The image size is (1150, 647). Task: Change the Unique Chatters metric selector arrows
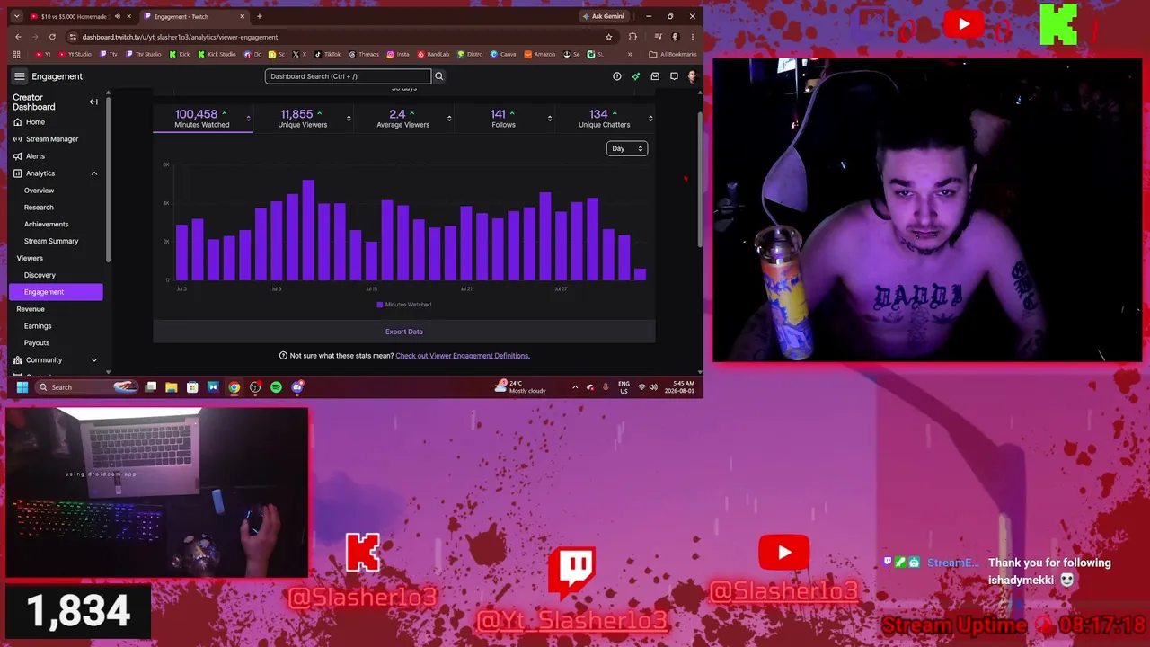(x=650, y=119)
